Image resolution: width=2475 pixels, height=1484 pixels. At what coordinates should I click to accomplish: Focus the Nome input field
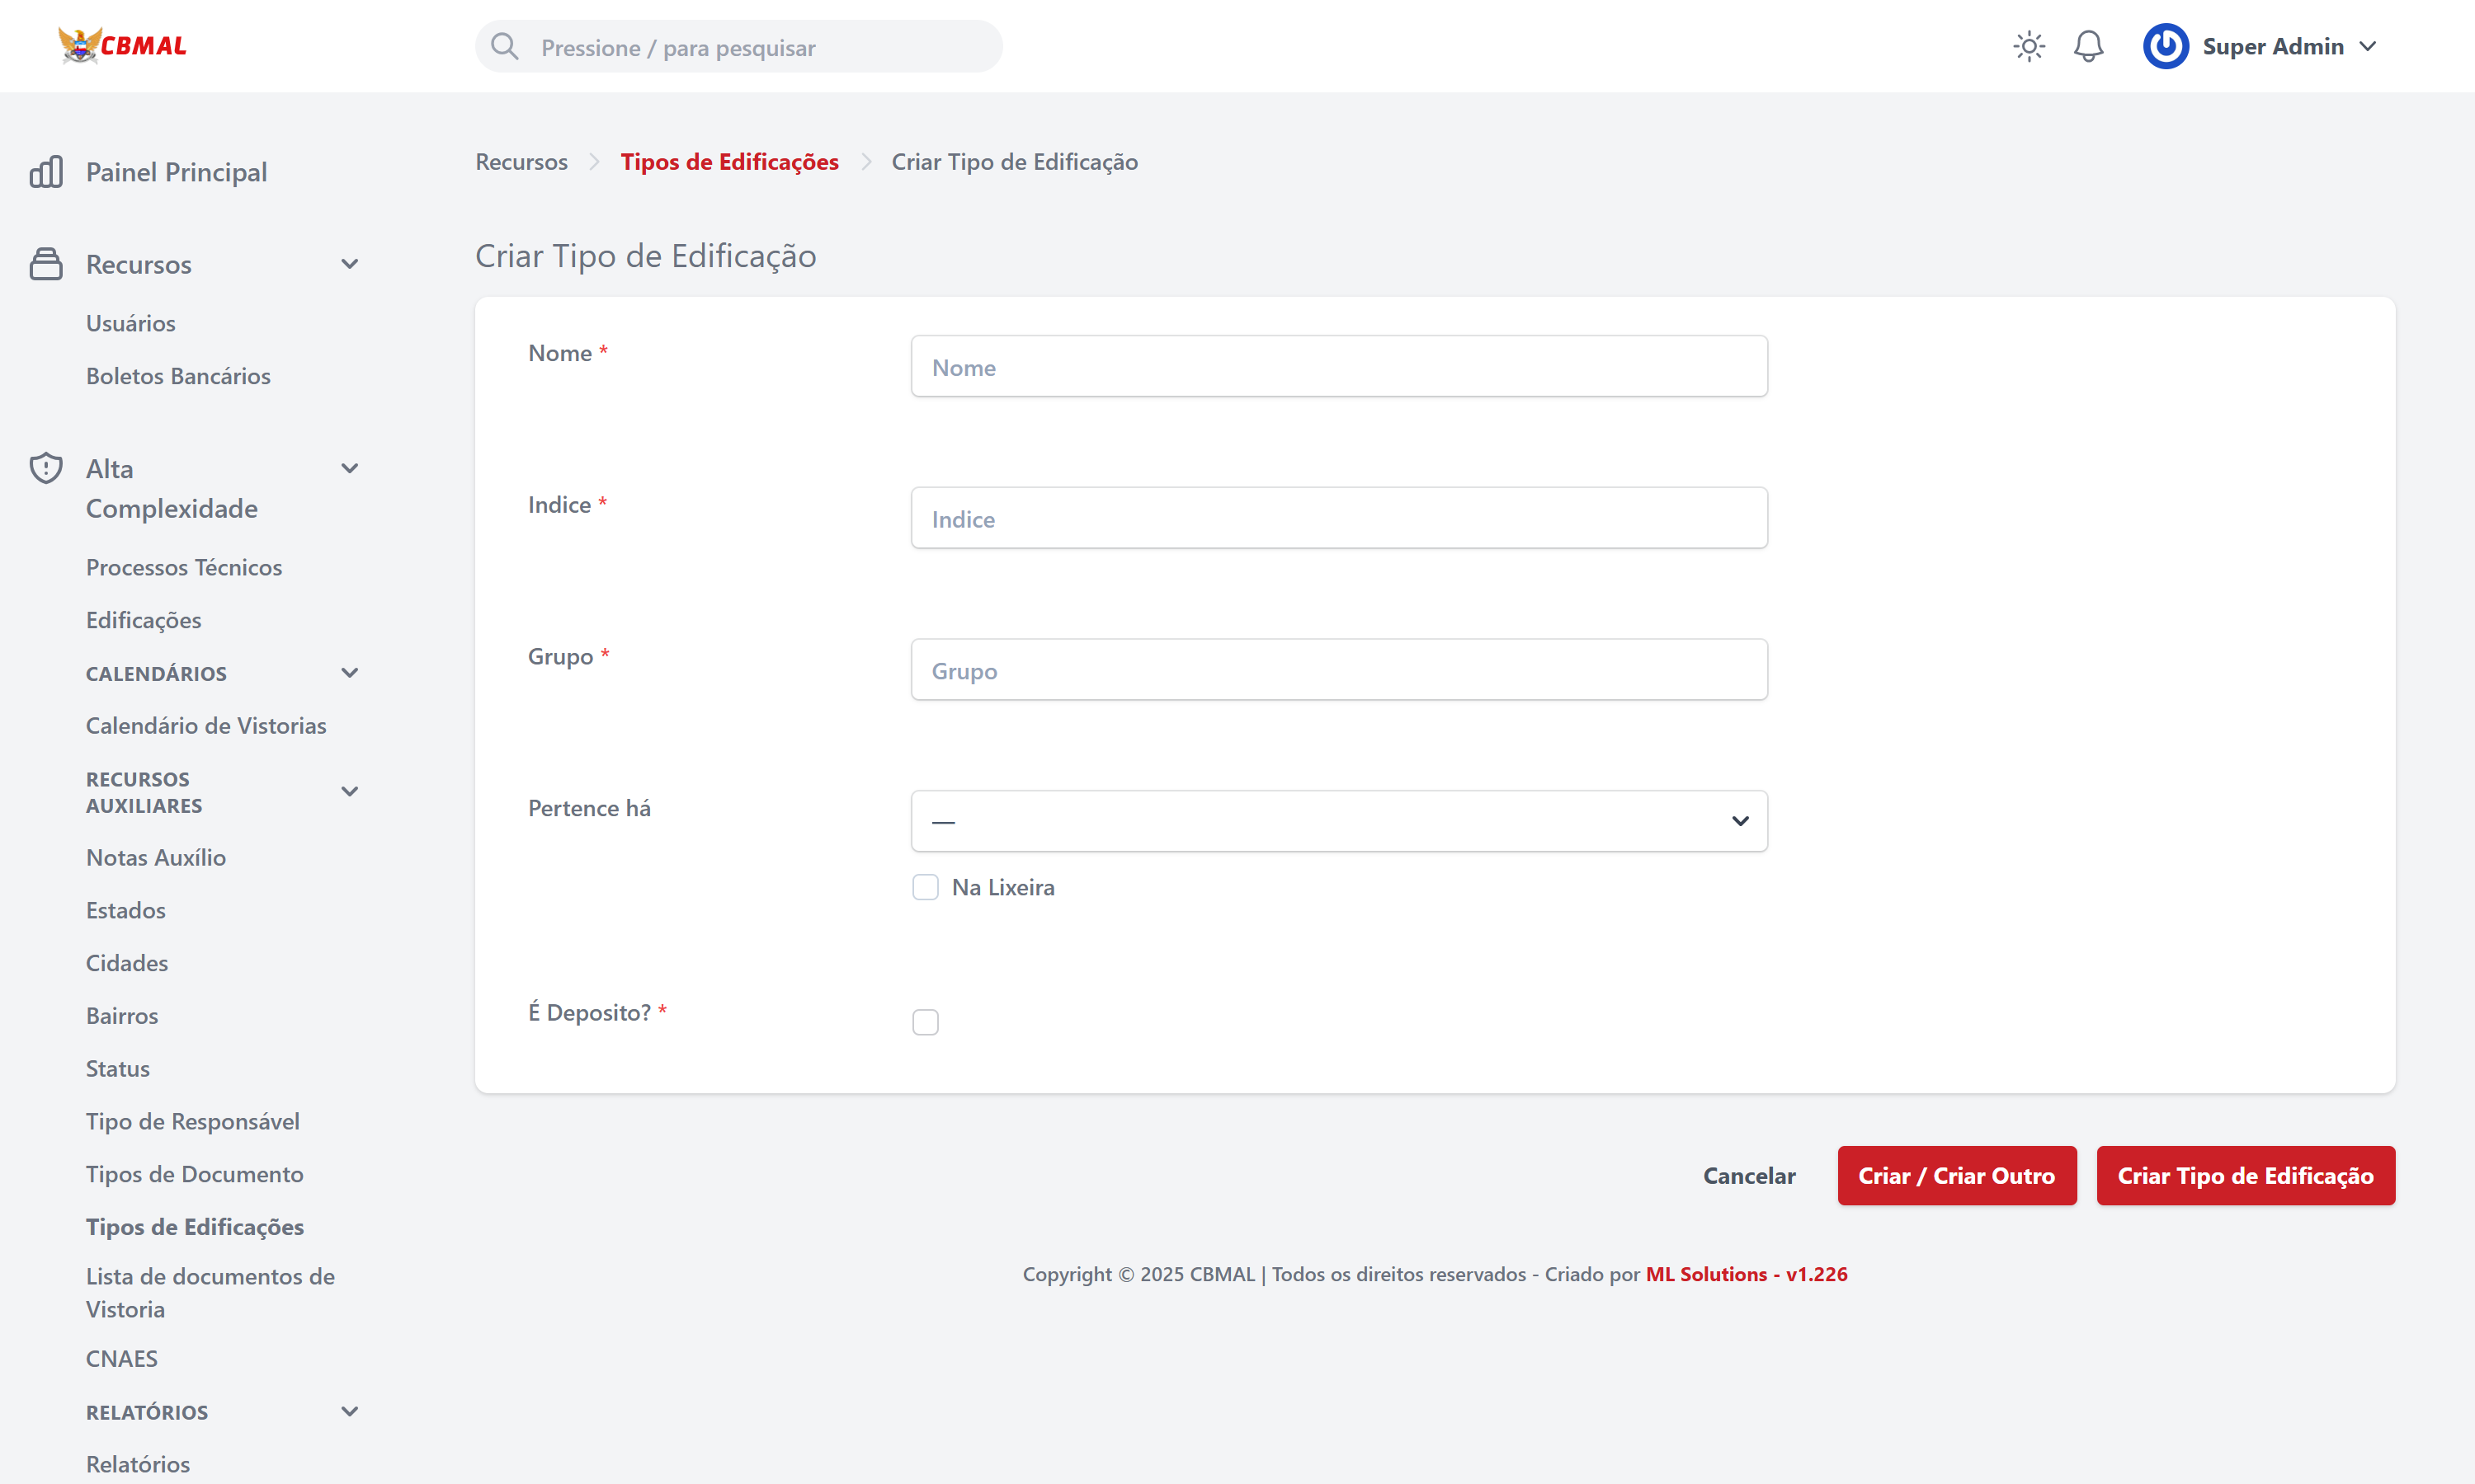pos(1338,367)
